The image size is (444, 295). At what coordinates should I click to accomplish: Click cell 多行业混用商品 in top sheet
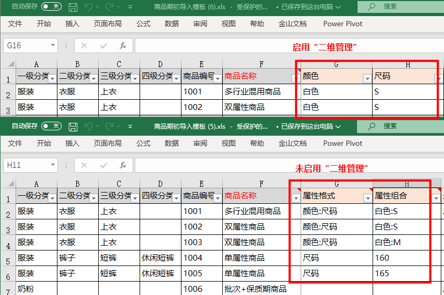click(x=261, y=92)
